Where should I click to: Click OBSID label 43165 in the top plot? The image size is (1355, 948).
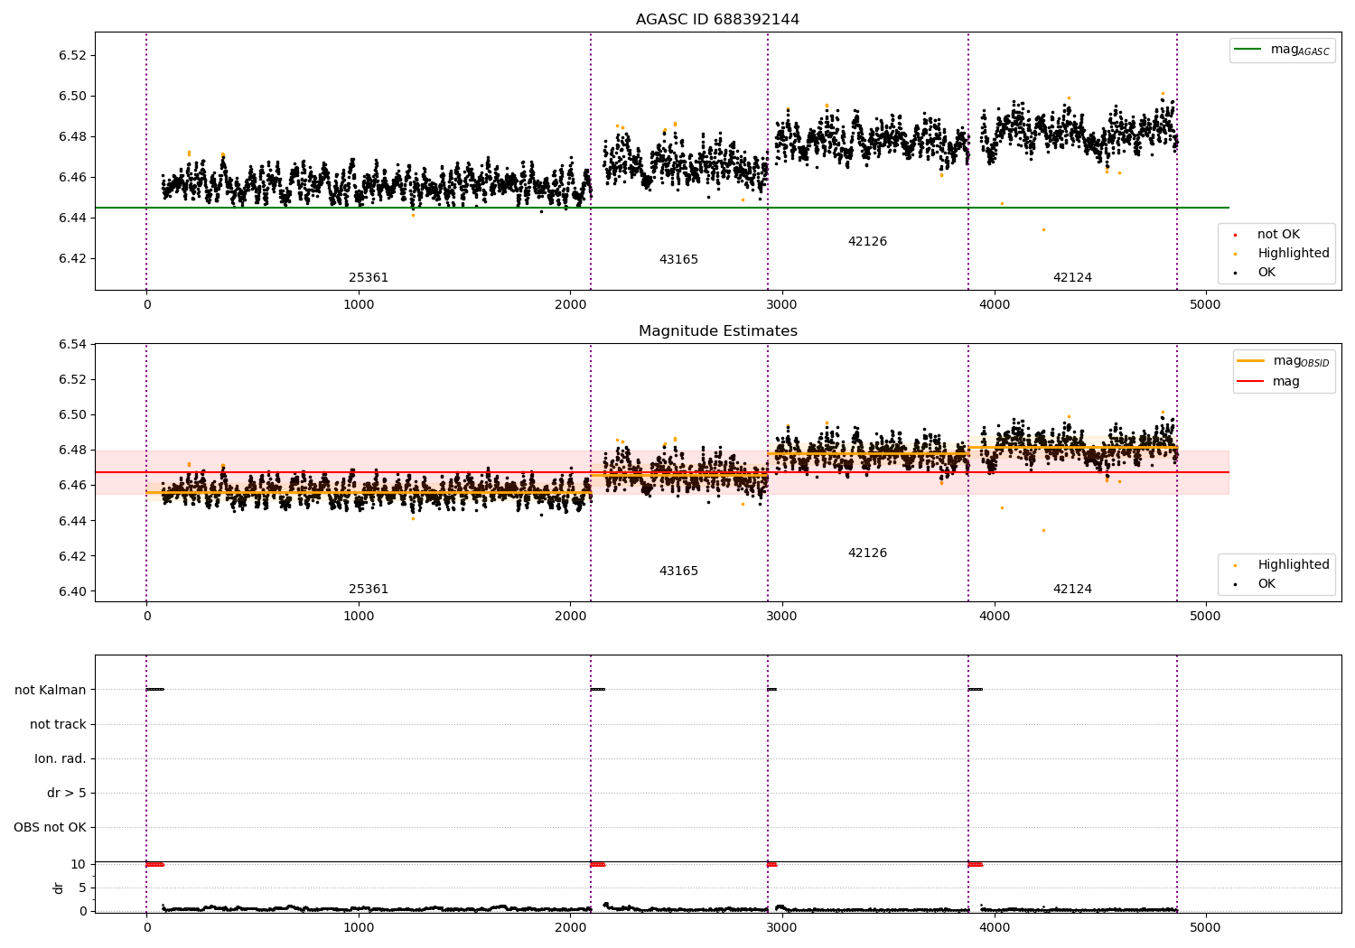click(678, 260)
